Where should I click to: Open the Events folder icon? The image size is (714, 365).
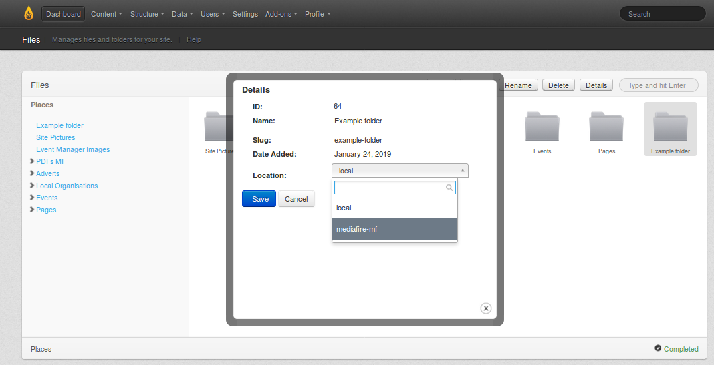[x=542, y=127]
